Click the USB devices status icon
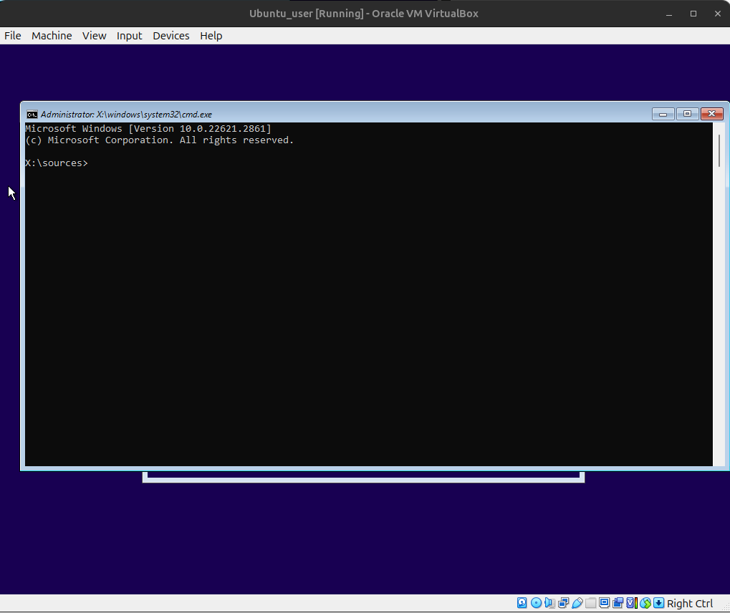This screenshot has height=613, width=730. [577, 603]
